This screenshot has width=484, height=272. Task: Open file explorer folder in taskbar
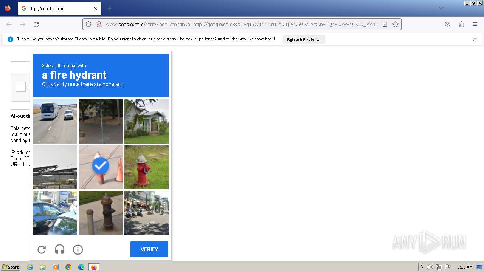click(43, 267)
